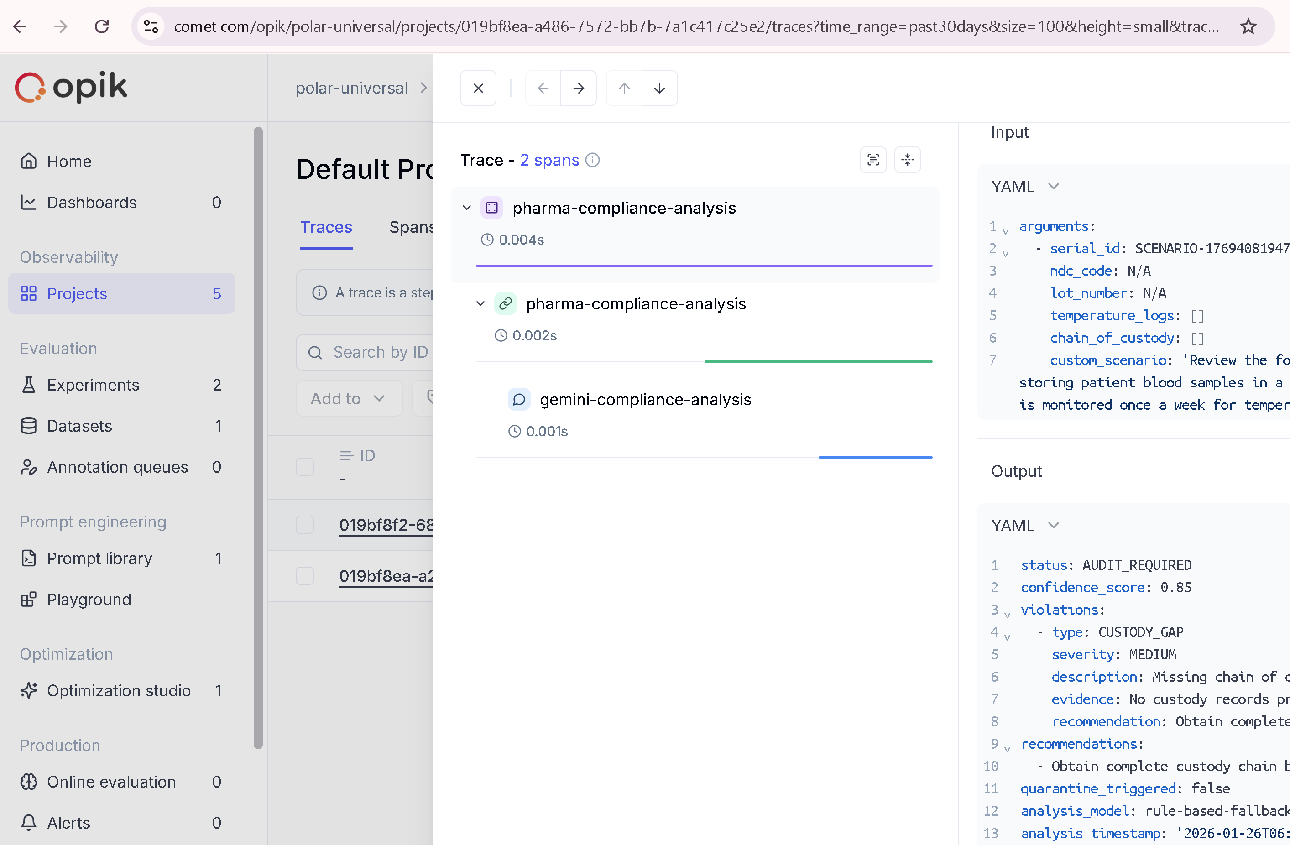Open the Input YAML format dropdown
The image size is (1290, 845).
coord(1024,187)
